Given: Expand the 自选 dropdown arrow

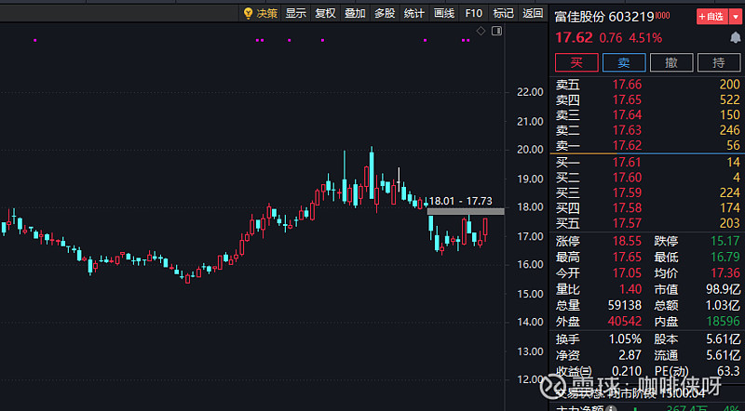Looking at the screenshot, I should click(x=736, y=17).
